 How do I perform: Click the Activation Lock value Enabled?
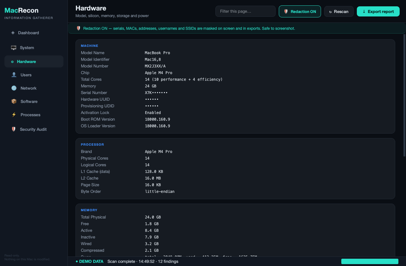(153, 113)
